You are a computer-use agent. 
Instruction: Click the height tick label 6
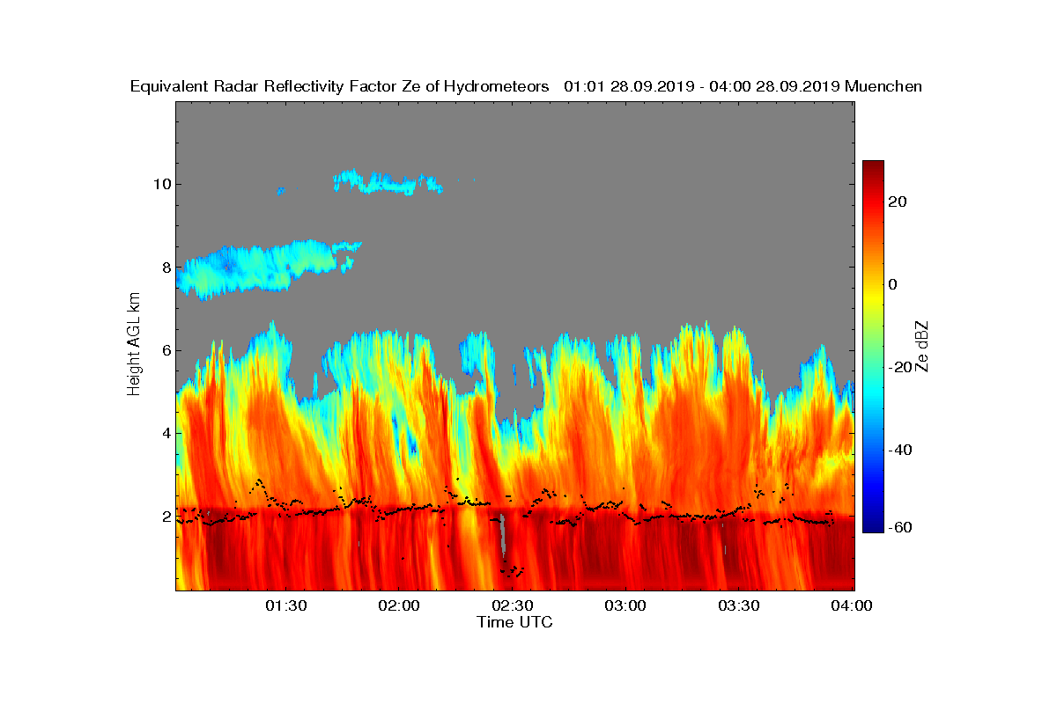[165, 350]
